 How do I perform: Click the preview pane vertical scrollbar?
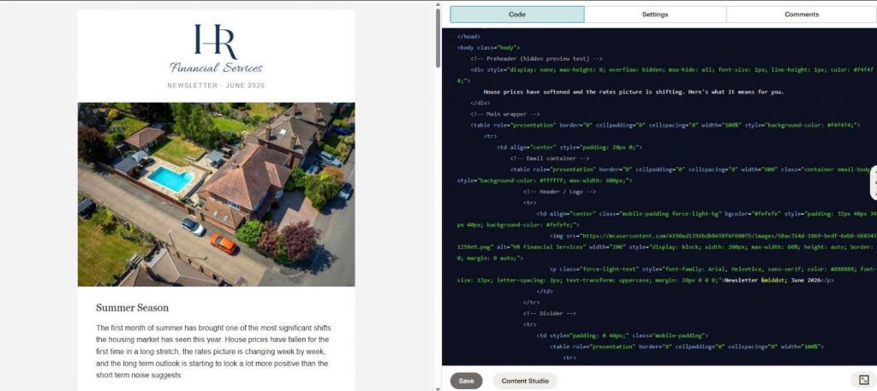(438, 39)
